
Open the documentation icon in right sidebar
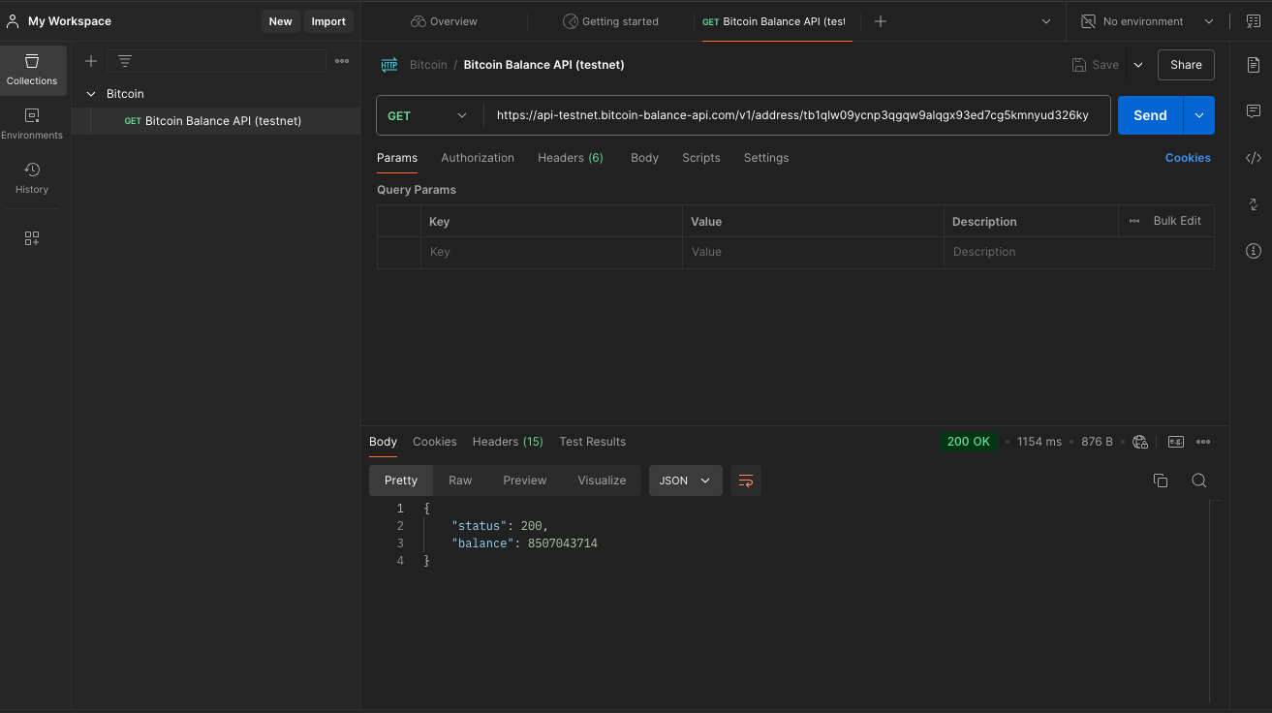[x=1253, y=65]
